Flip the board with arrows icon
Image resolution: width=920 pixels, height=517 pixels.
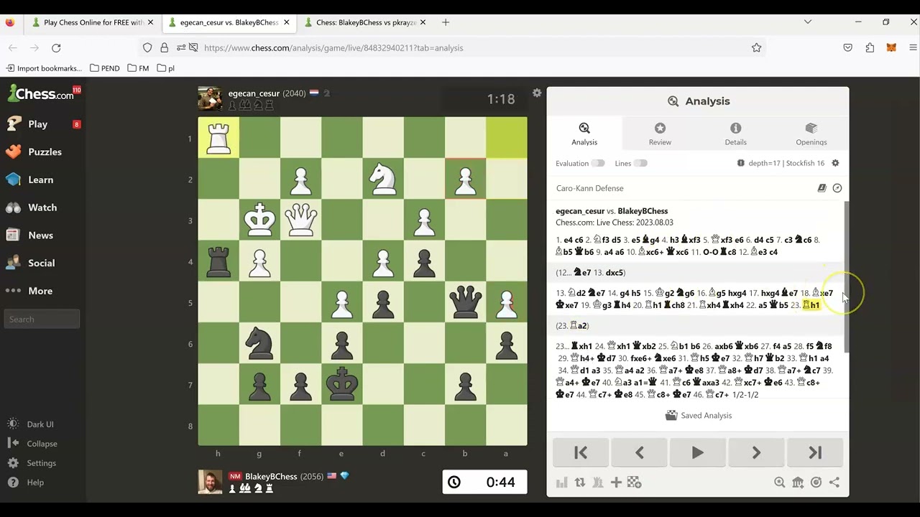click(x=580, y=483)
